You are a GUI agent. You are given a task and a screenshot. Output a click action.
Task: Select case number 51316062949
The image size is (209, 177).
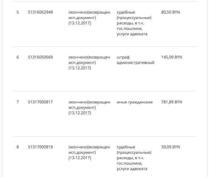click(x=40, y=12)
